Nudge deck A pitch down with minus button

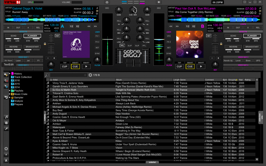(x=48, y=58)
